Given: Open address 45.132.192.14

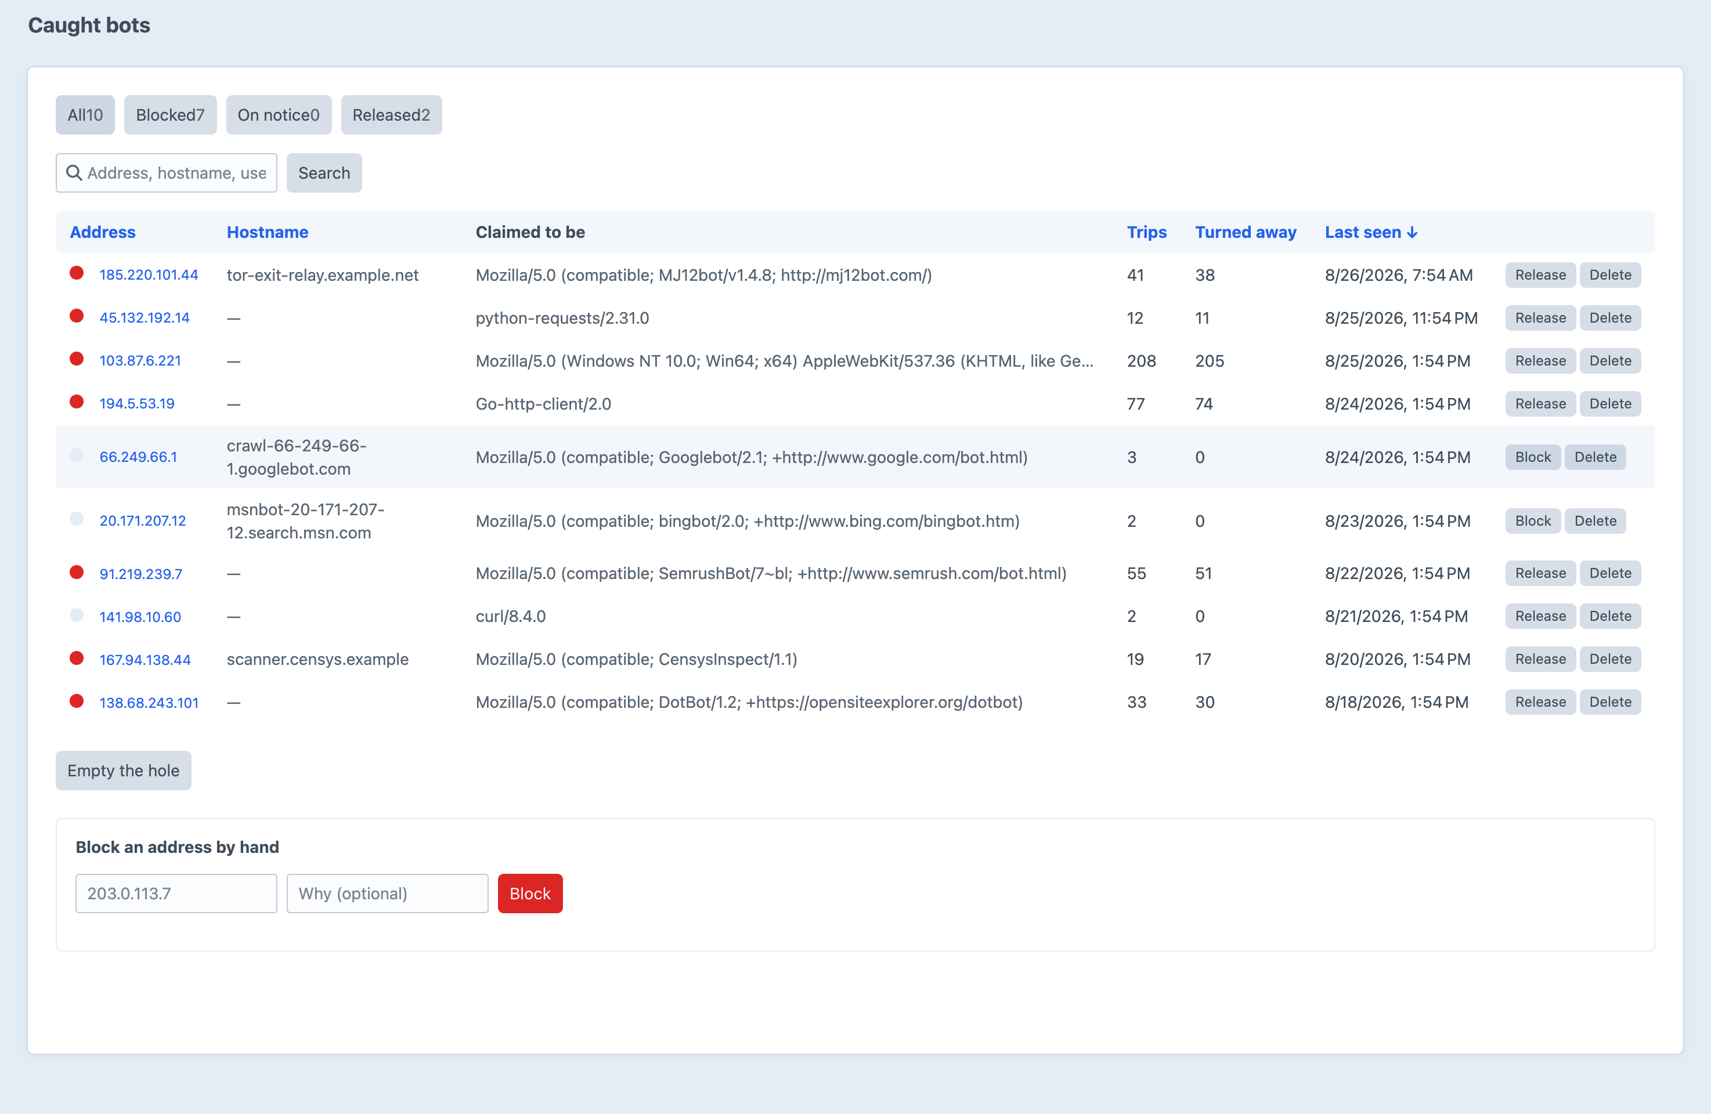Looking at the screenshot, I should click(145, 318).
